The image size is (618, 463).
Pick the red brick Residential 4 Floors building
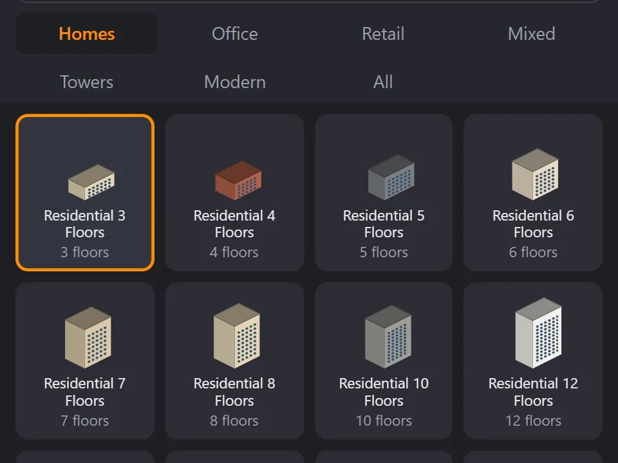[238, 180]
